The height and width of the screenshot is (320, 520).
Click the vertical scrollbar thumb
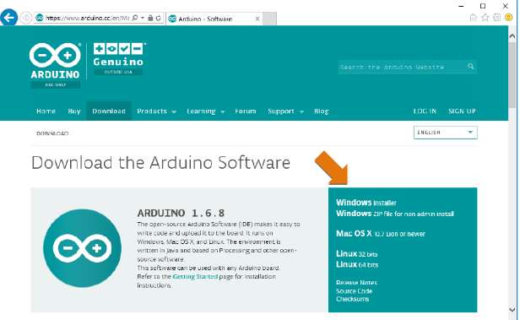512,74
